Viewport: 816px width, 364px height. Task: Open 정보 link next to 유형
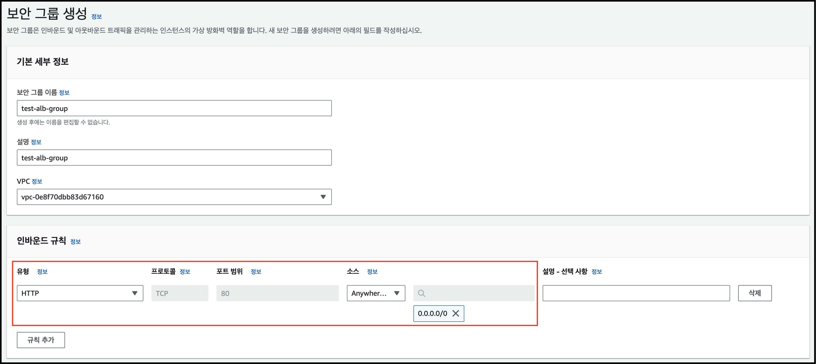coord(42,271)
